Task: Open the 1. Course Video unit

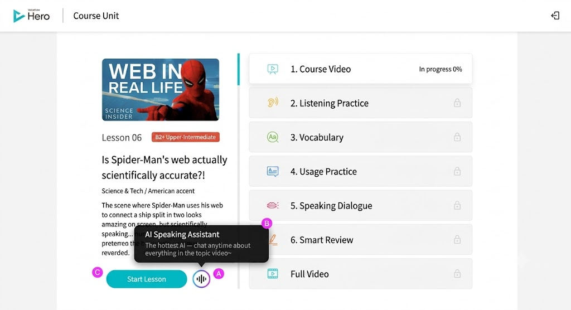Action: (361, 69)
